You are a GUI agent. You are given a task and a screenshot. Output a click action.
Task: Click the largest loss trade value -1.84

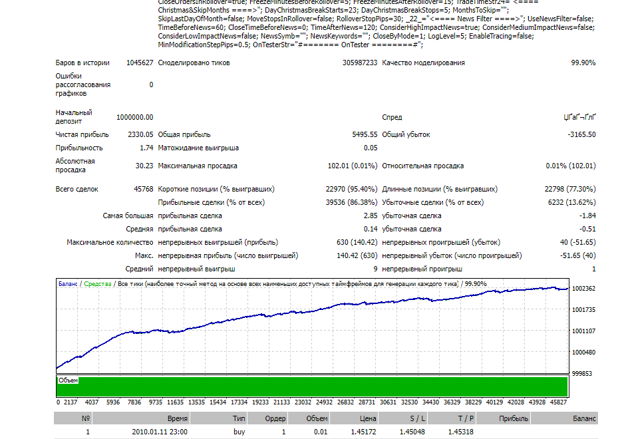click(x=587, y=216)
